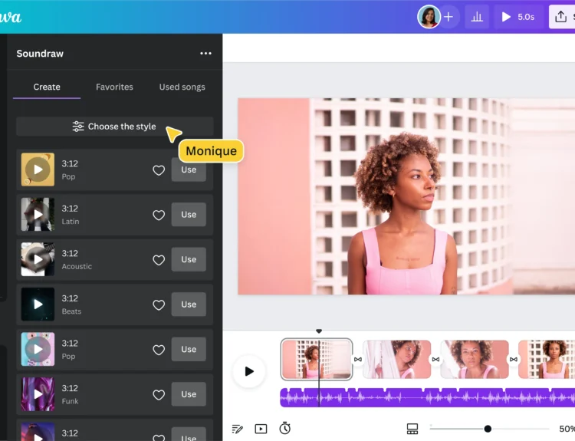
Task: Play the Acoustic track preview
Action: pyautogui.click(x=38, y=259)
